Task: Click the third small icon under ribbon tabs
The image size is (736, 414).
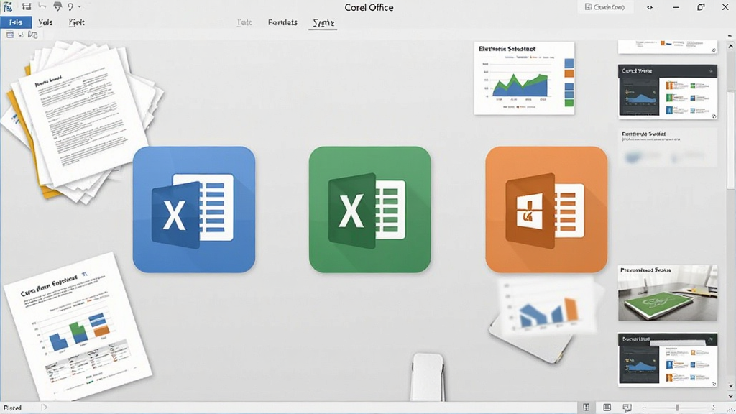Action: (x=32, y=34)
